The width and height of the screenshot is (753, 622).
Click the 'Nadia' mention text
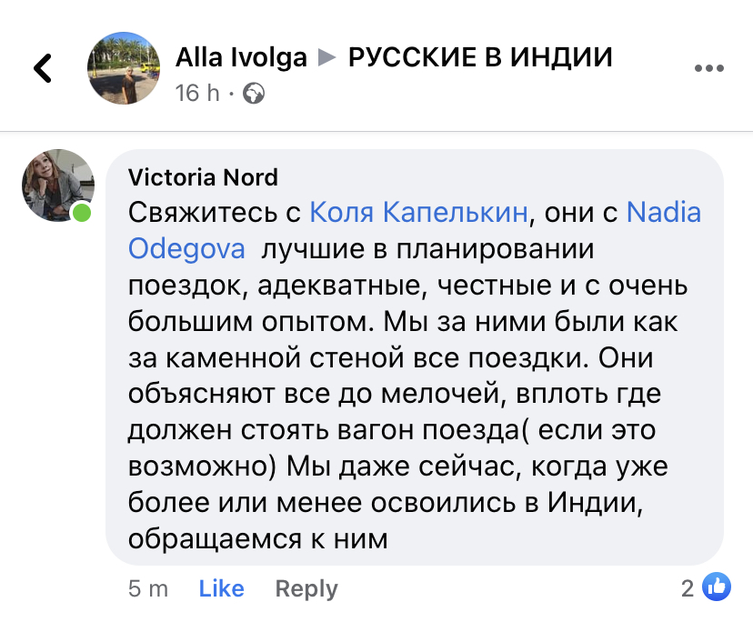(664, 213)
